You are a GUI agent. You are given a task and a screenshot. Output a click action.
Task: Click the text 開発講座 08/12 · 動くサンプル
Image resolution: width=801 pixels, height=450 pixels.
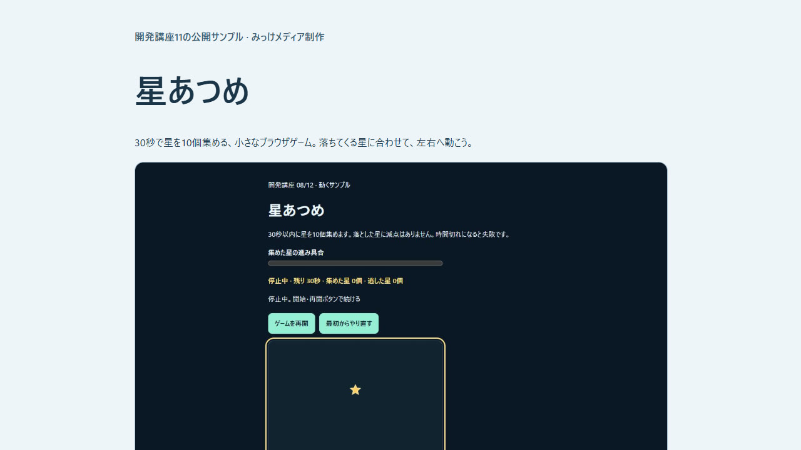309,185
